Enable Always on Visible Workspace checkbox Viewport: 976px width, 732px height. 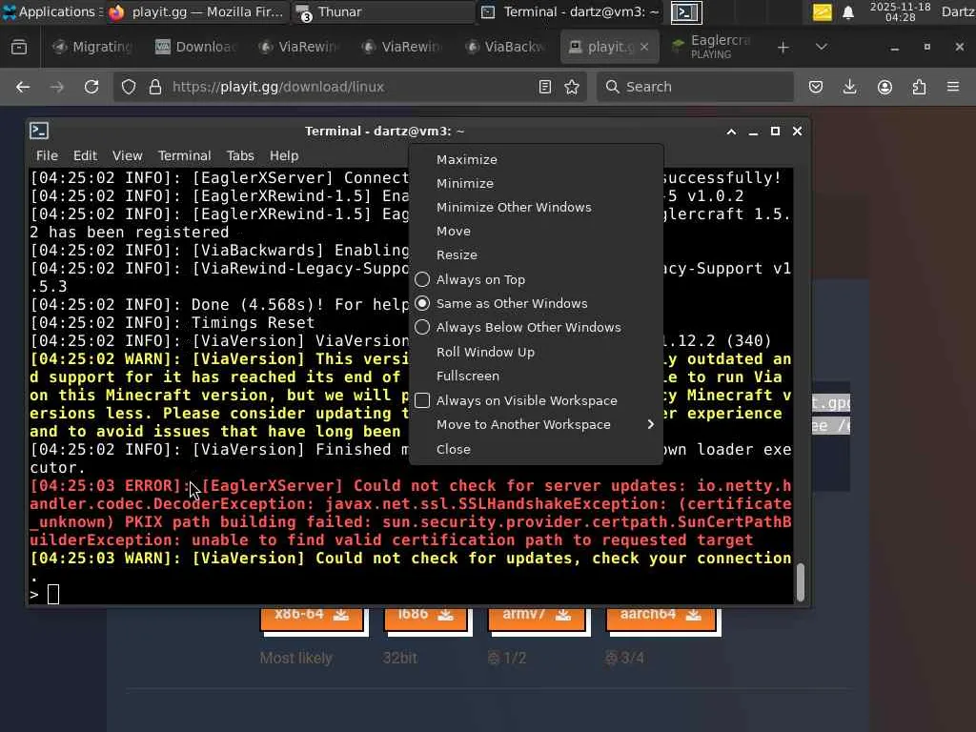tap(422, 400)
